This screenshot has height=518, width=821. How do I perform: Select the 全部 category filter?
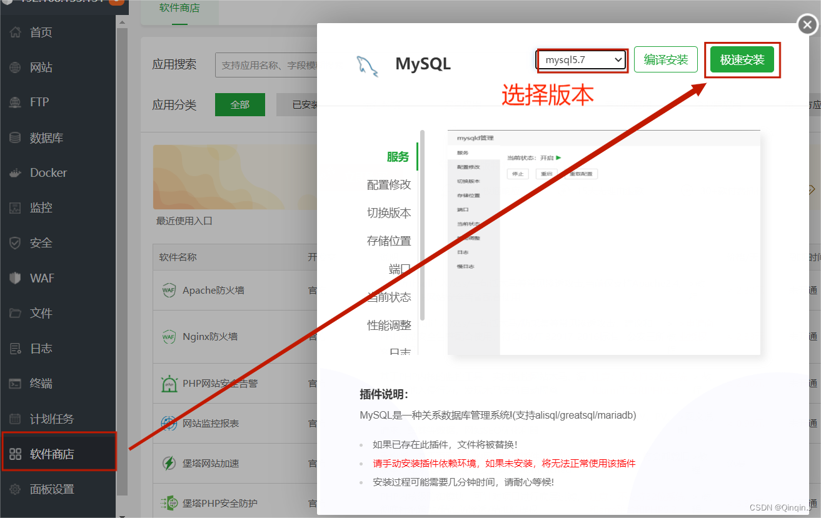[x=240, y=105]
